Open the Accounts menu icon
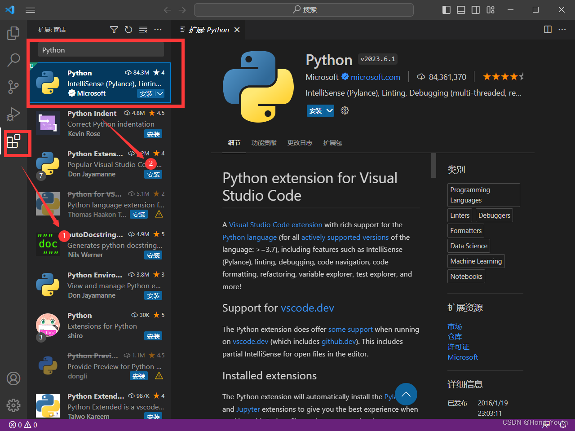 pyautogui.click(x=13, y=378)
